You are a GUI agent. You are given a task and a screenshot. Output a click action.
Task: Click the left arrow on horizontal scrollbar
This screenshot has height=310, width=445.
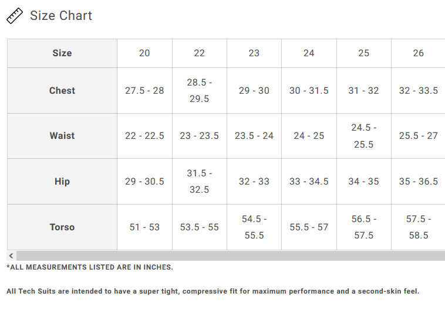coord(11,256)
